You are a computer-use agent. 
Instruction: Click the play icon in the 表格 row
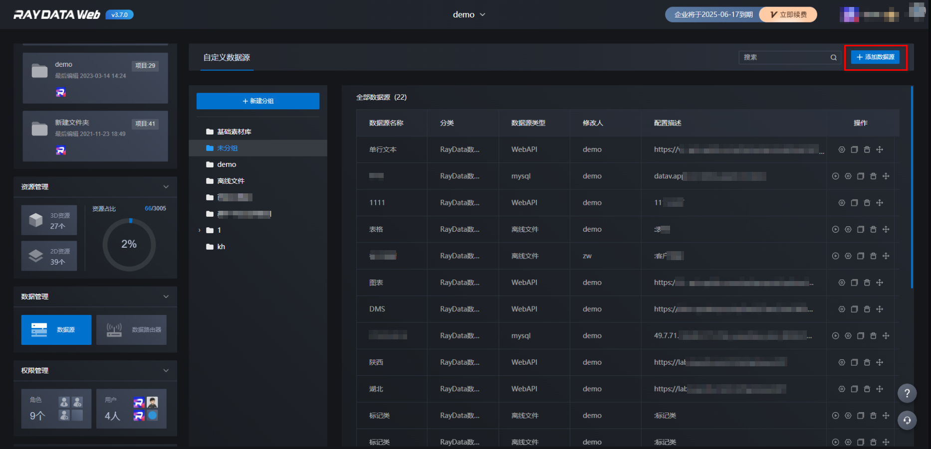click(835, 229)
